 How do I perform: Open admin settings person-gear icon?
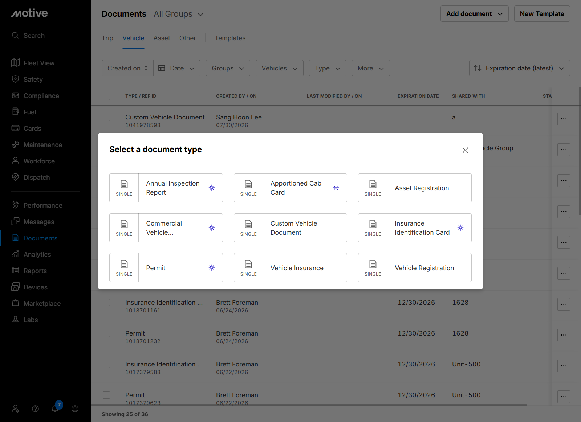tap(16, 409)
